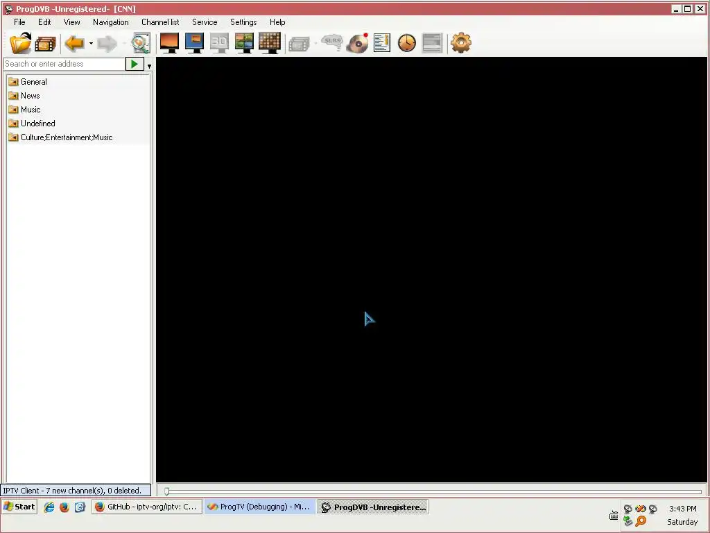Switch to ProgDVB -Unregistered taskbar button
710x533 pixels.
[372, 507]
